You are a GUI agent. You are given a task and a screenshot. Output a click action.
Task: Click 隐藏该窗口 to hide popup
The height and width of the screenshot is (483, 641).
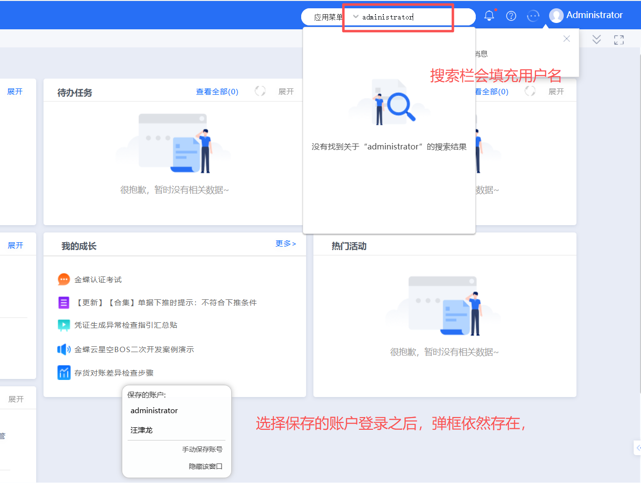coord(205,466)
